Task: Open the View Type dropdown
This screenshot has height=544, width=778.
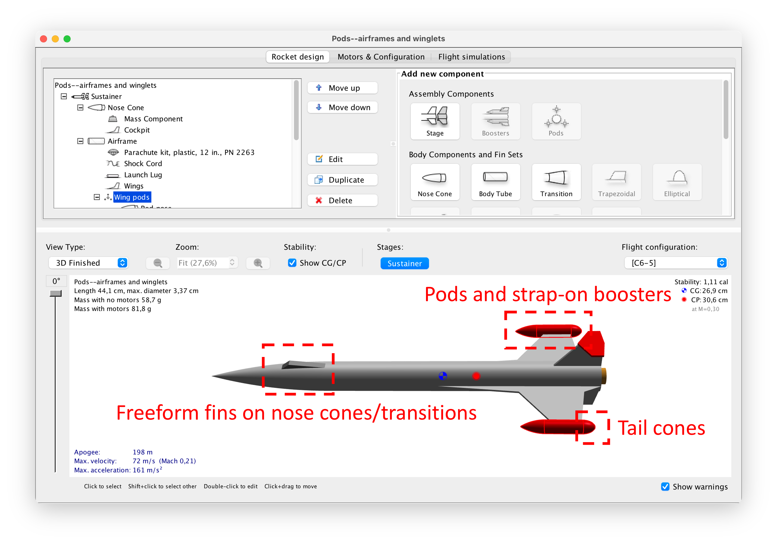Action: coord(88,263)
